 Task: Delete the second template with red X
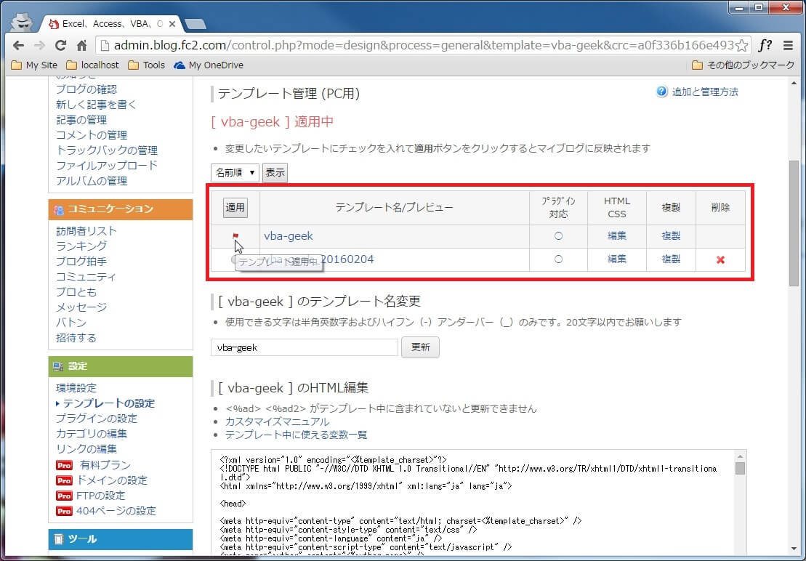720,259
